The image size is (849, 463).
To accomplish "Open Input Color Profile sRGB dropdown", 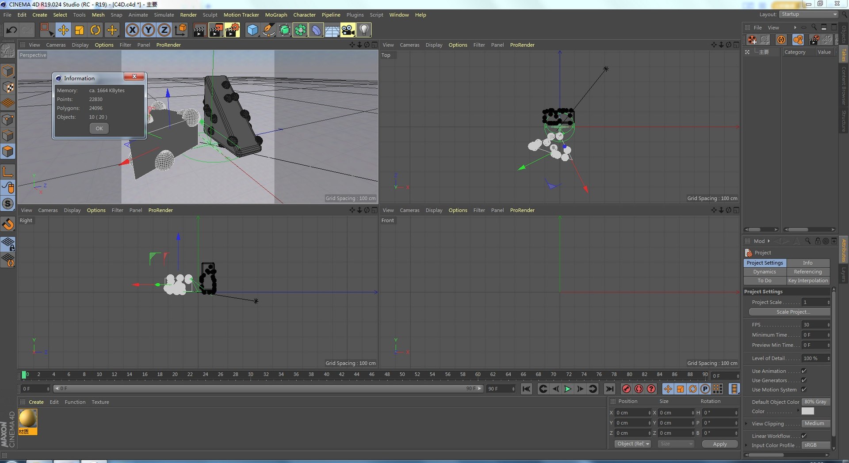I will (x=816, y=445).
